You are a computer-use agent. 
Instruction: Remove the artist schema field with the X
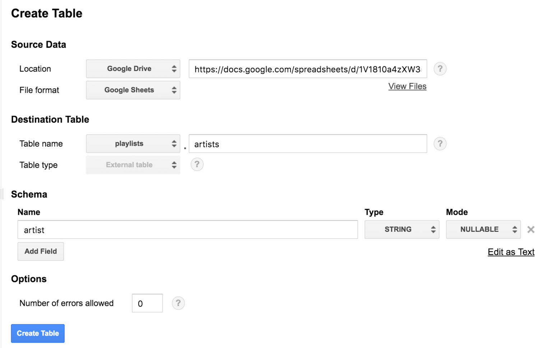[531, 229]
